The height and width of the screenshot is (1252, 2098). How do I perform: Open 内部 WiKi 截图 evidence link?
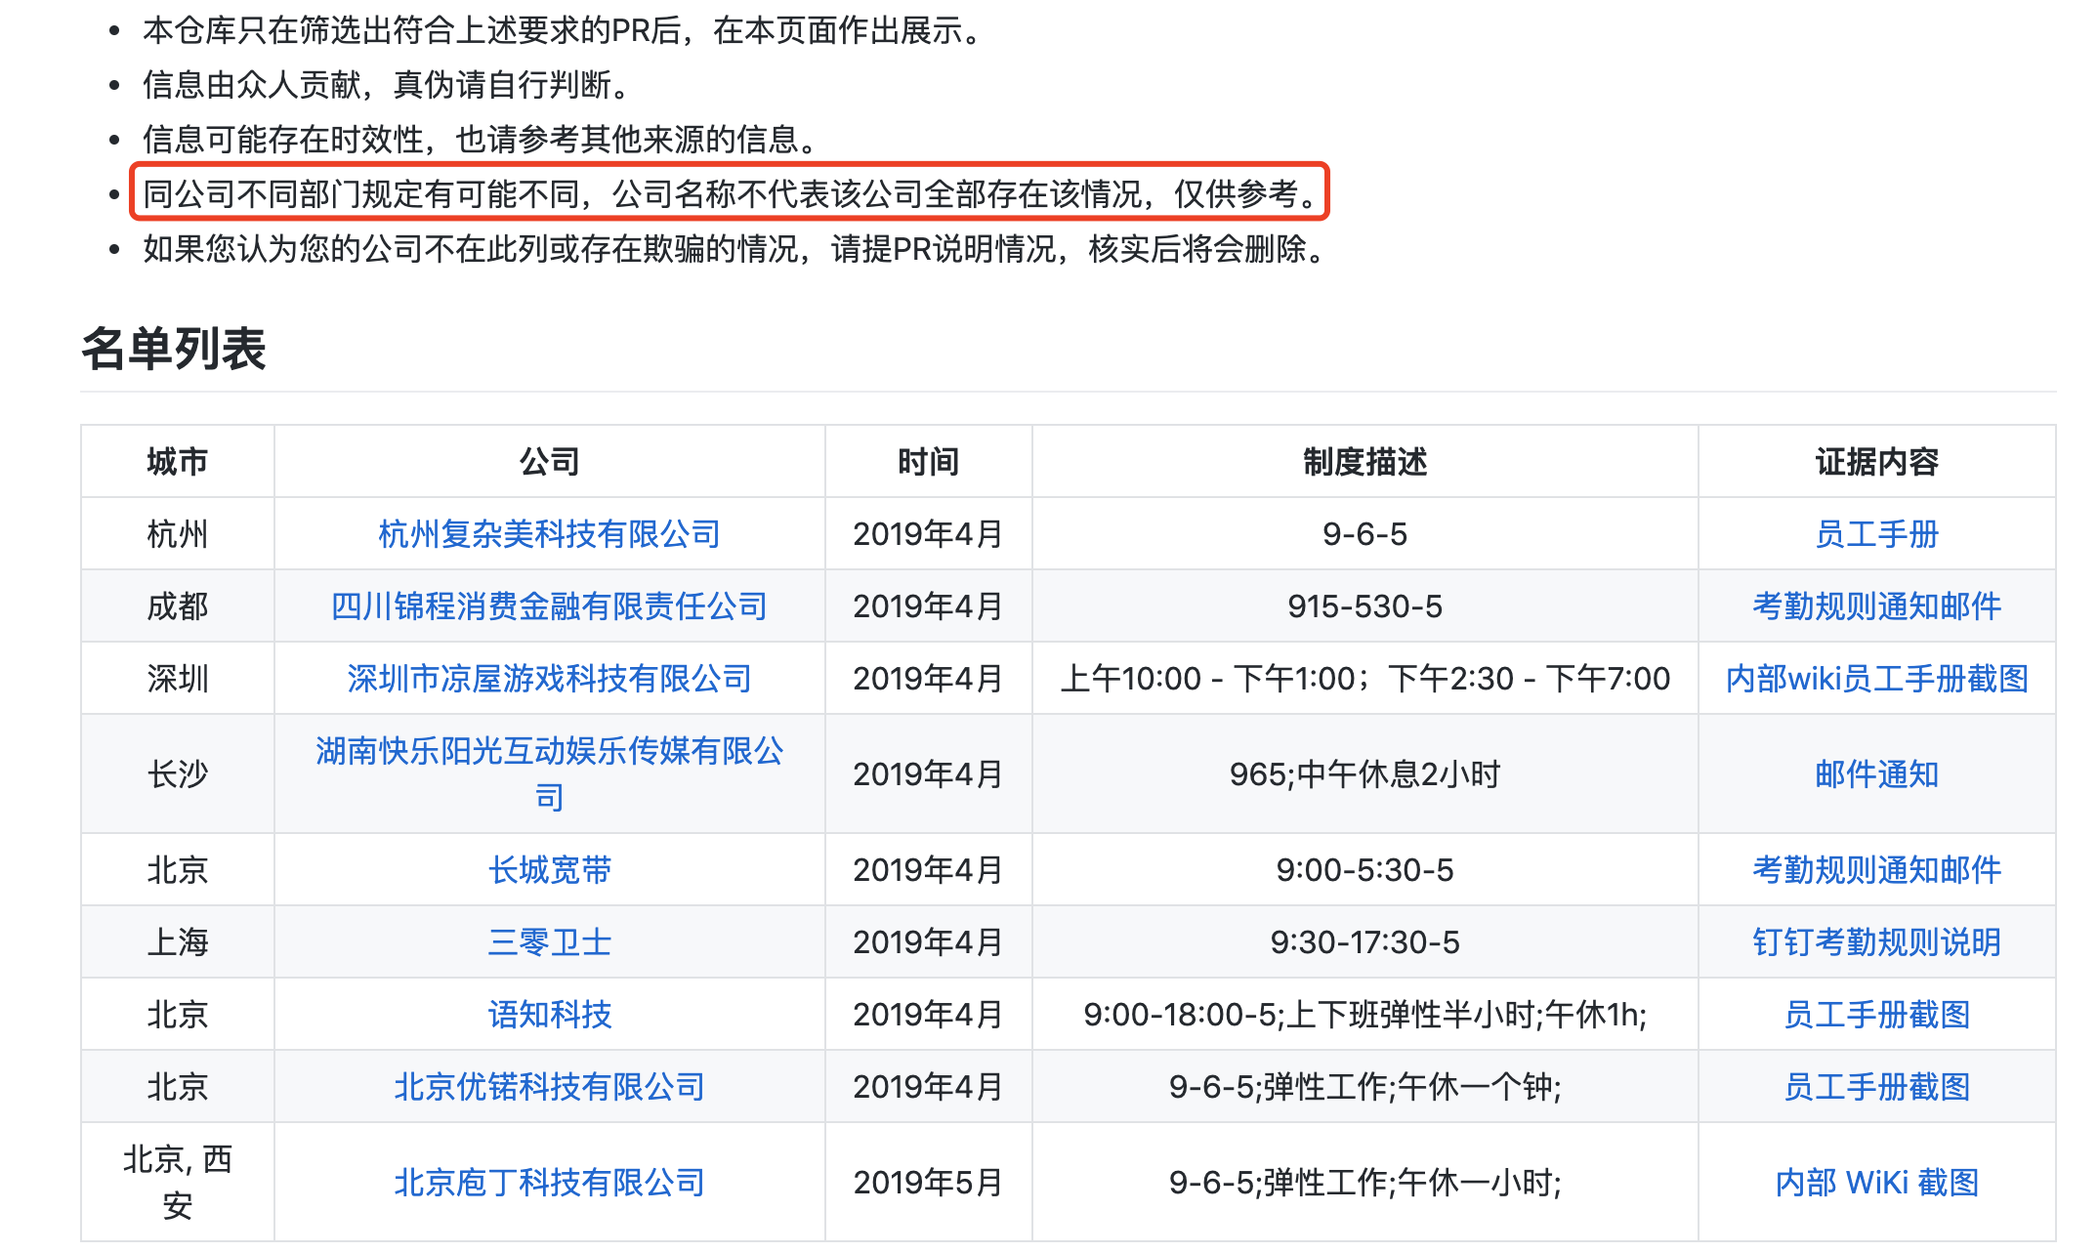point(1876,1183)
